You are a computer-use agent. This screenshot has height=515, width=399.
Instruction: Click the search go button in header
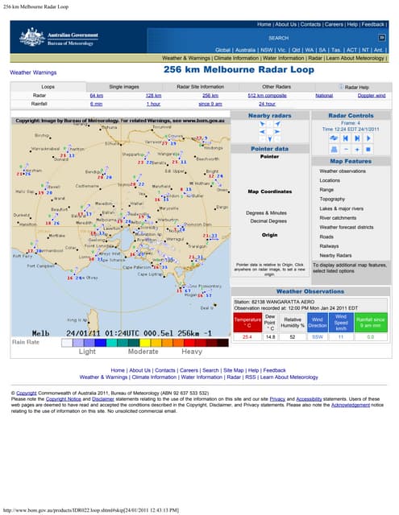381,38
